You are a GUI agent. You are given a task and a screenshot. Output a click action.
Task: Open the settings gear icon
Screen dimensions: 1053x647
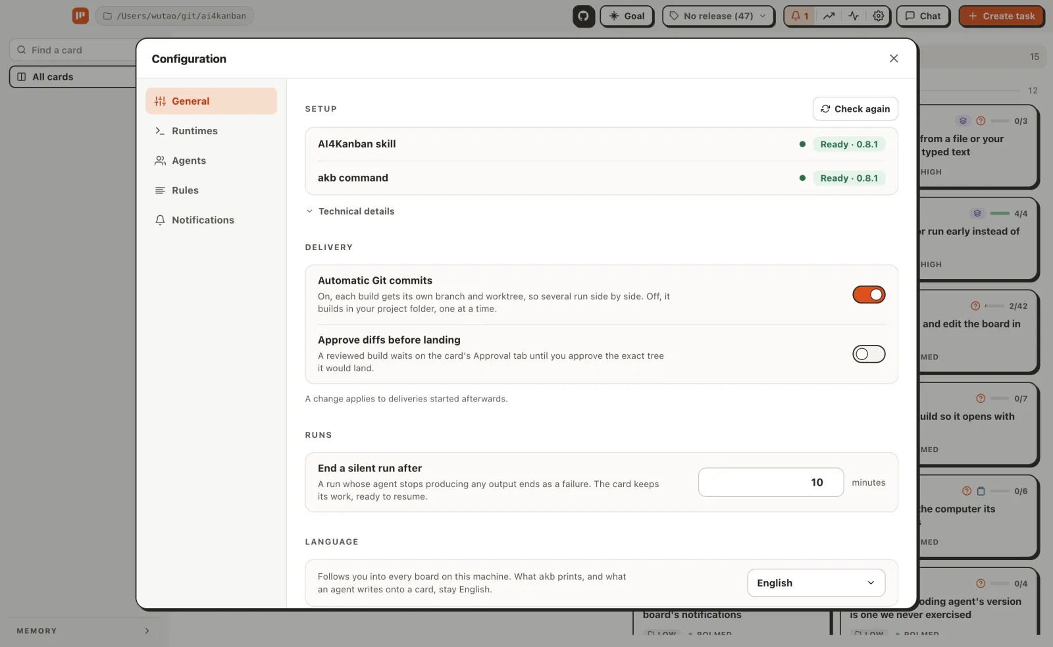tap(878, 16)
